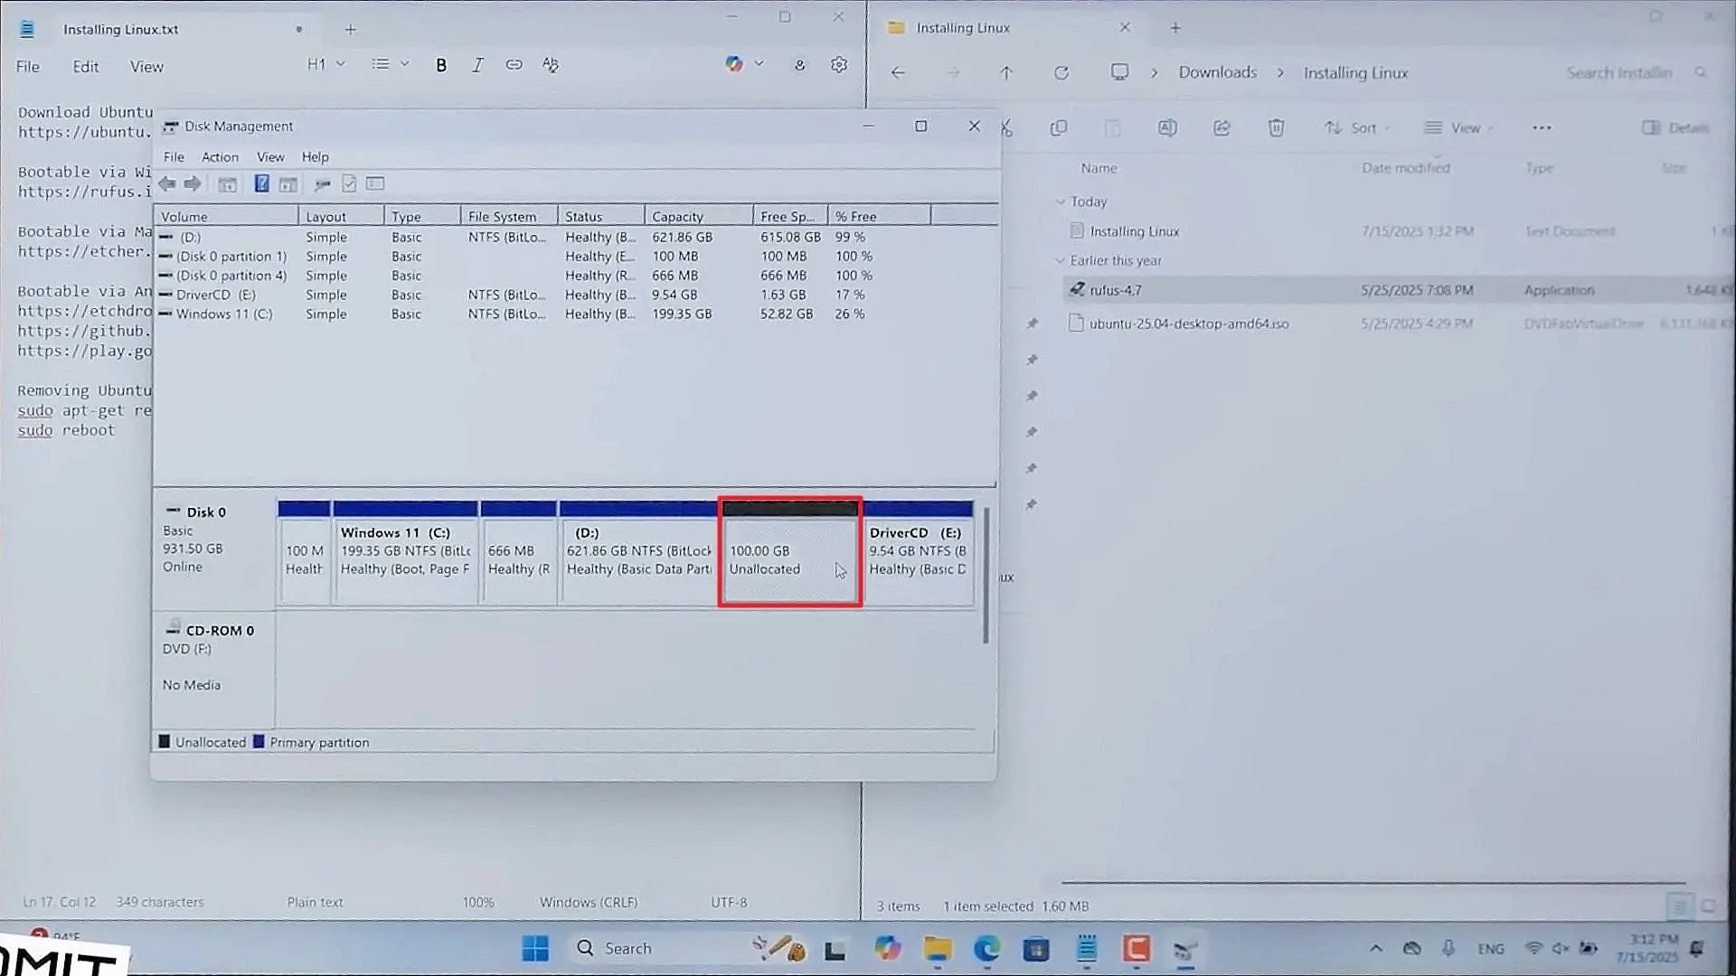Click the Share icon in File Explorer toolbar

tap(1222, 128)
